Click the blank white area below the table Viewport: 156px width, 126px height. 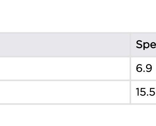point(78,115)
